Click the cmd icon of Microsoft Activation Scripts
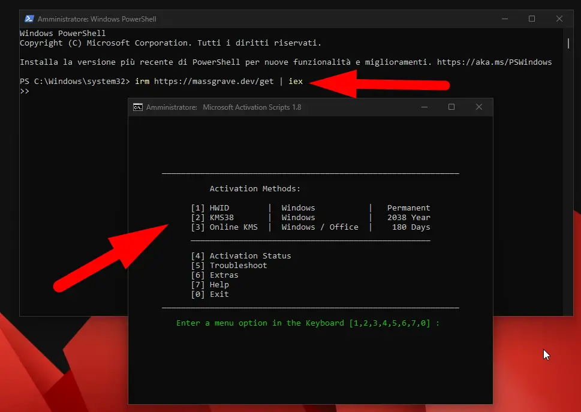Image resolution: width=581 pixels, height=412 pixels. click(x=137, y=107)
